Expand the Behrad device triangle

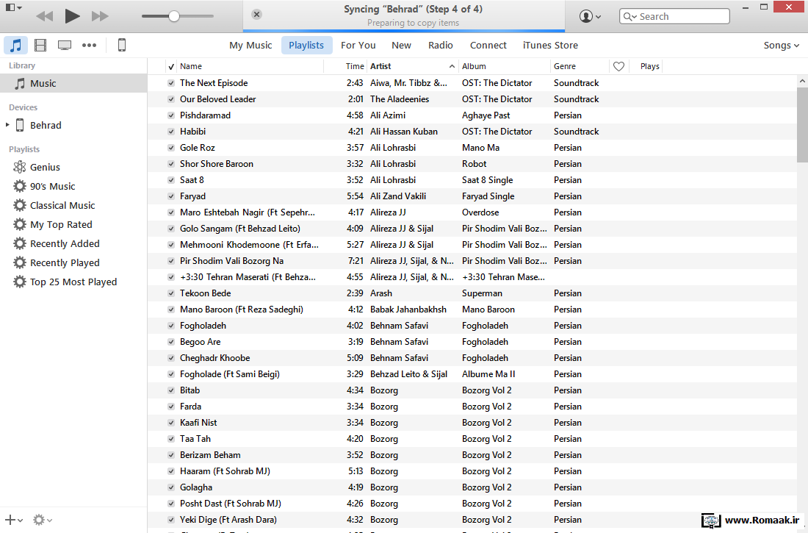pyautogui.click(x=7, y=125)
